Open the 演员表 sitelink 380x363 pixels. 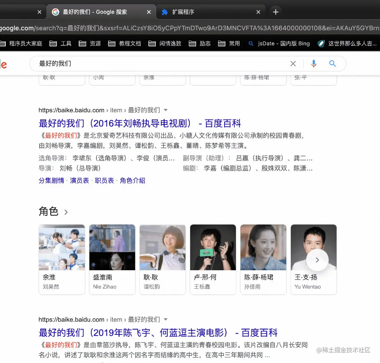79,180
